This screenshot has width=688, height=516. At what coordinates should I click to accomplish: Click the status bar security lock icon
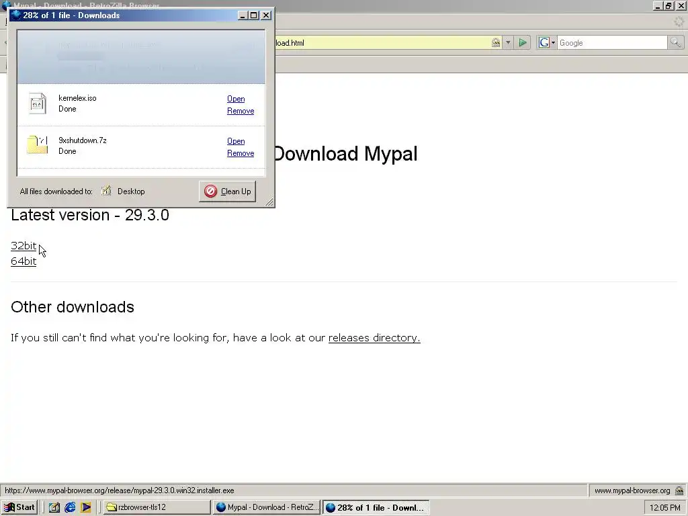point(679,490)
